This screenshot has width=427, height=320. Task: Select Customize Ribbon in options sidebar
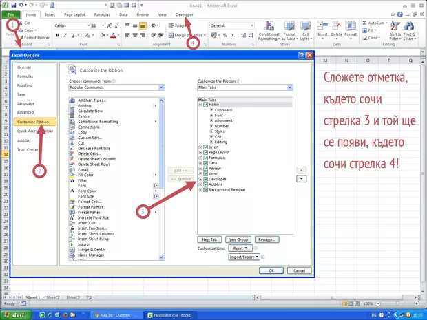(x=34, y=121)
